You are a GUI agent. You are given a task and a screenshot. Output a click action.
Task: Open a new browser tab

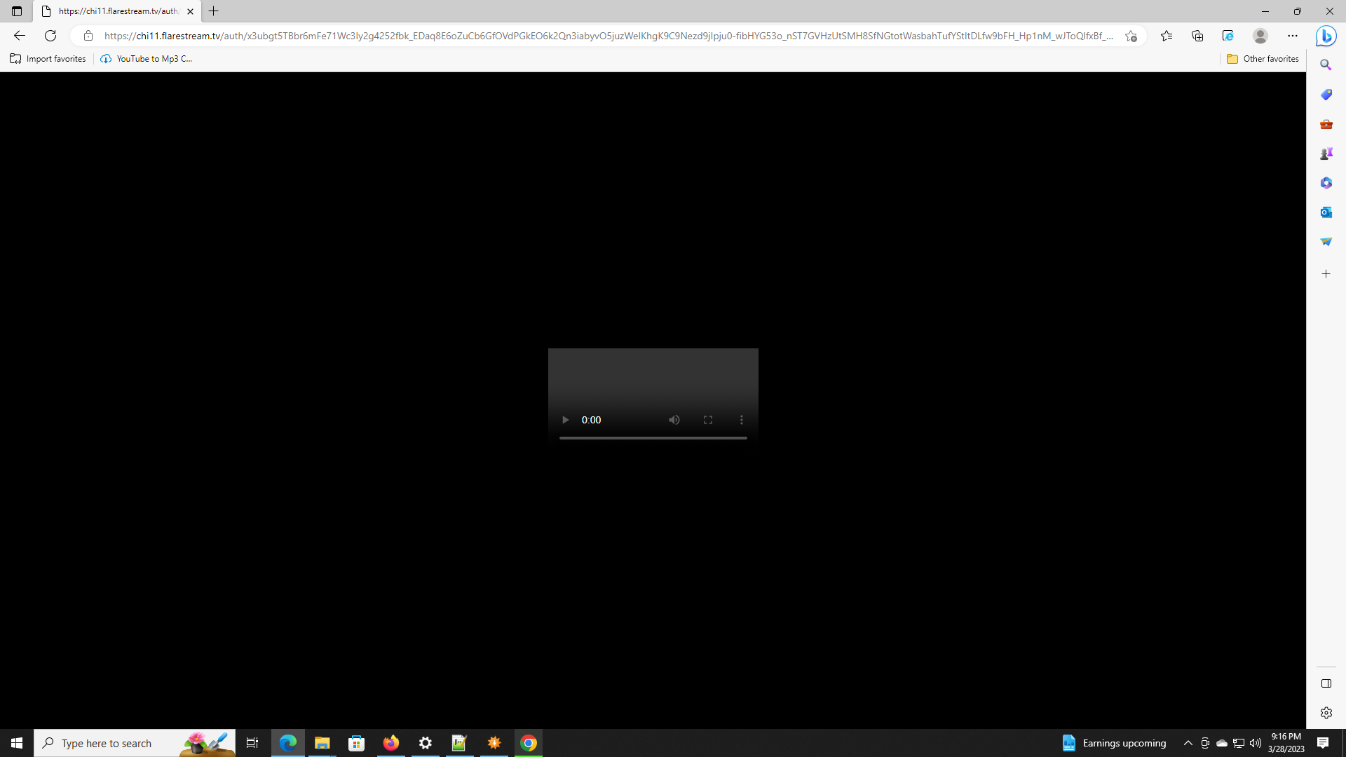tap(214, 11)
